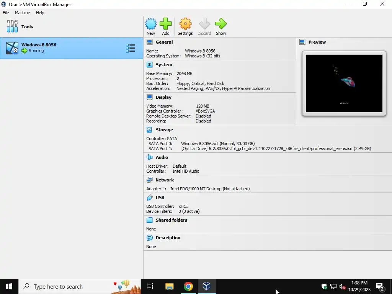Launch Chrome from the taskbar
Screen dimensions: 392x294
click(x=188, y=286)
